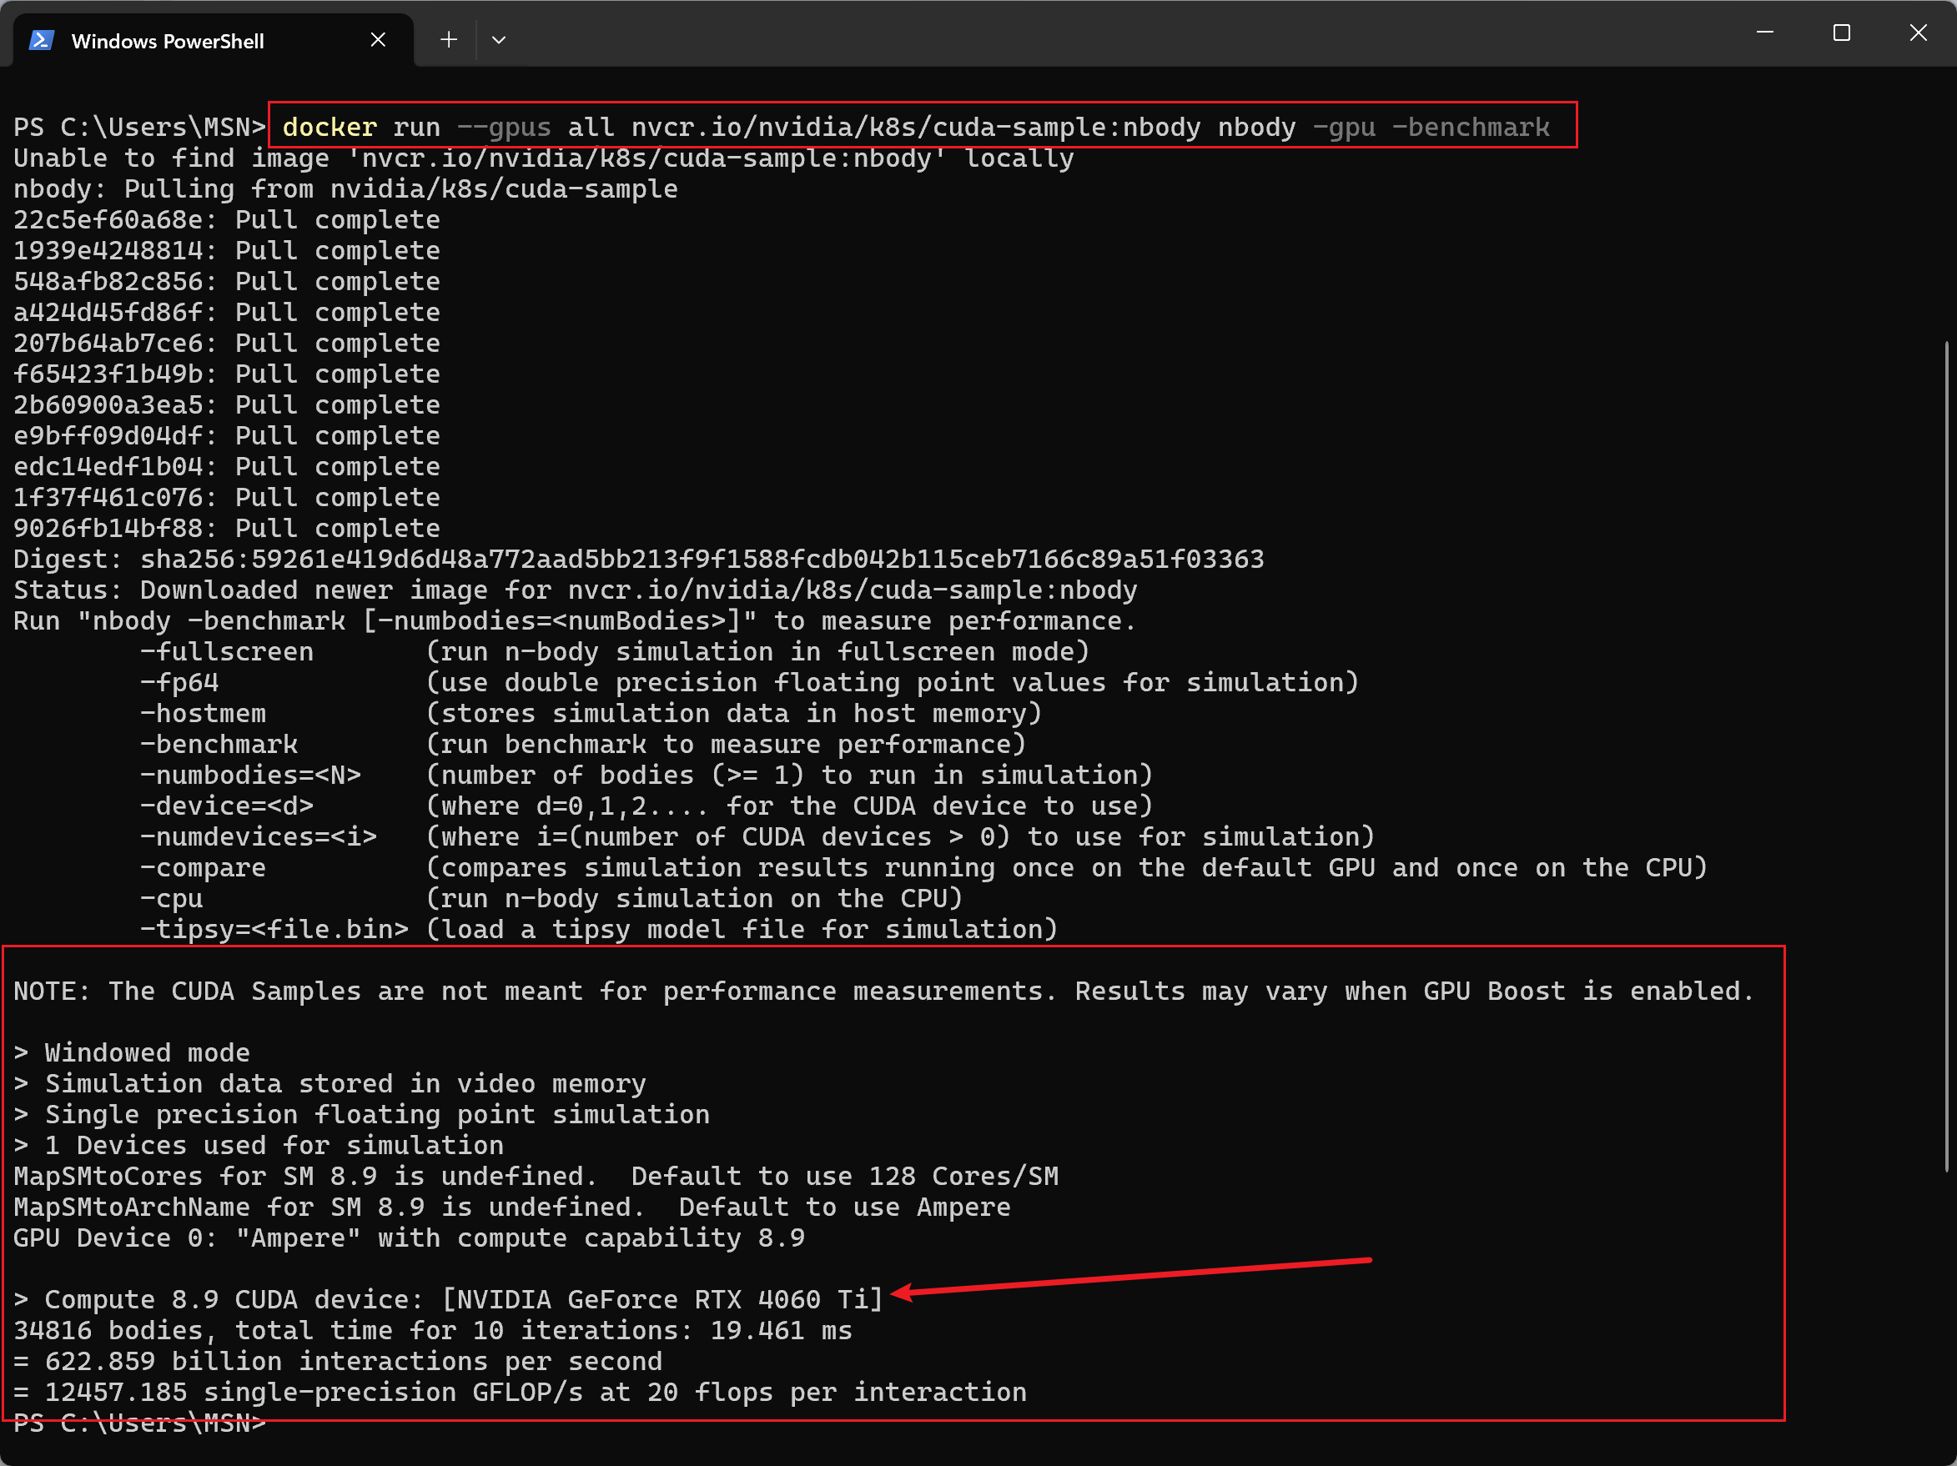Click the 'Status: Downloaded newer image' line

pyautogui.click(x=575, y=590)
